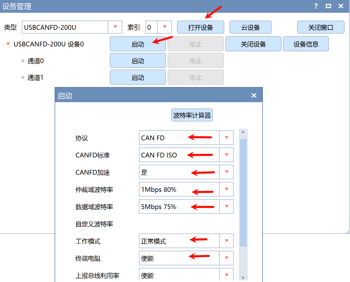Screen dimensions: 350x282
Task: Open the 波特率计算器 baud rate calculator
Action: click(x=192, y=115)
